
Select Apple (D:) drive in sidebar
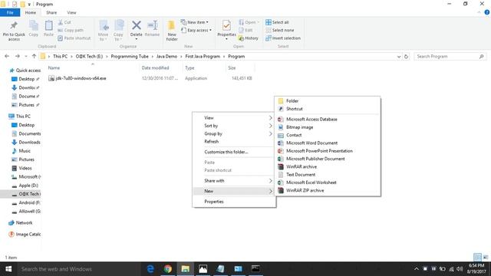[x=25, y=186]
